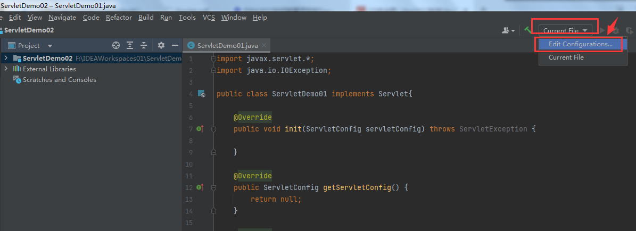This screenshot has height=231, width=636.
Task: Click the @Override annotation on line 11
Action: (x=252, y=176)
